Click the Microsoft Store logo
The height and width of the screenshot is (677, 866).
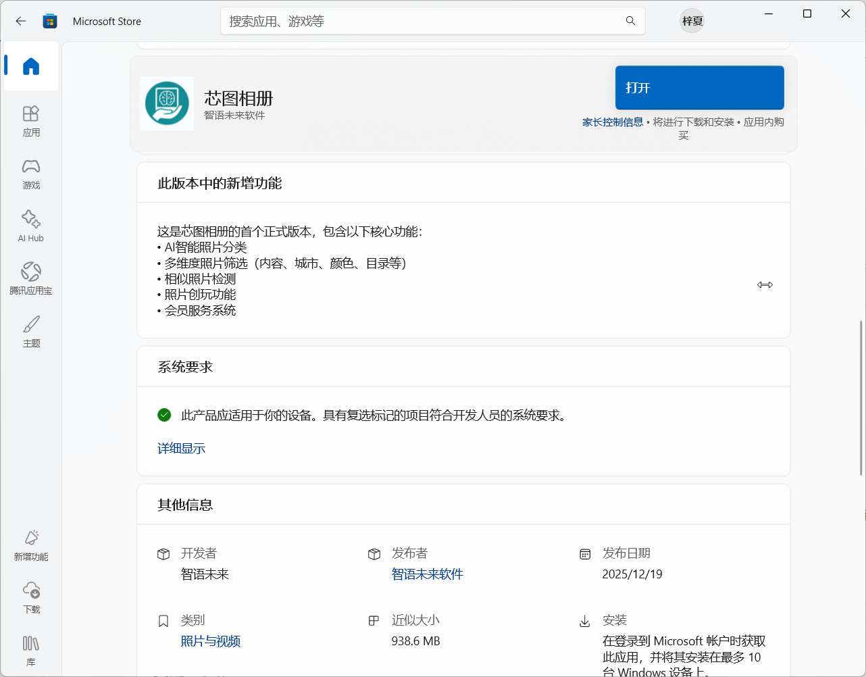coord(49,21)
